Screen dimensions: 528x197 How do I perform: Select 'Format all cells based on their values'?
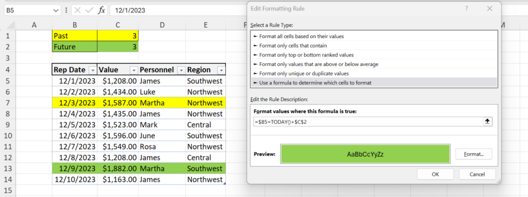[301, 36]
